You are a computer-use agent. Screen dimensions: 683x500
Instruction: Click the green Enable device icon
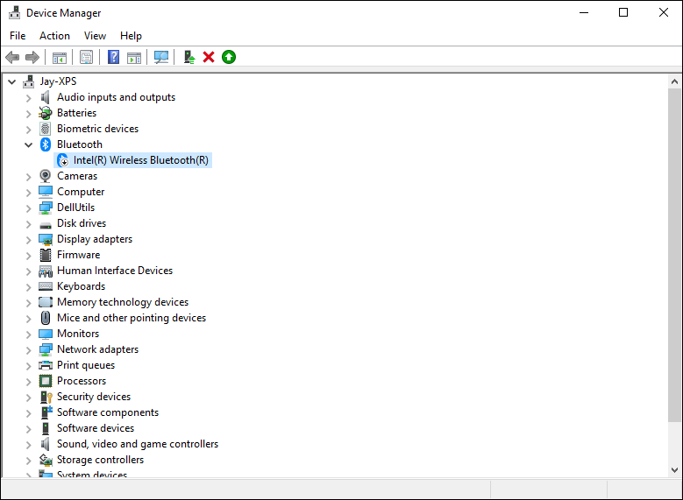coord(229,57)
